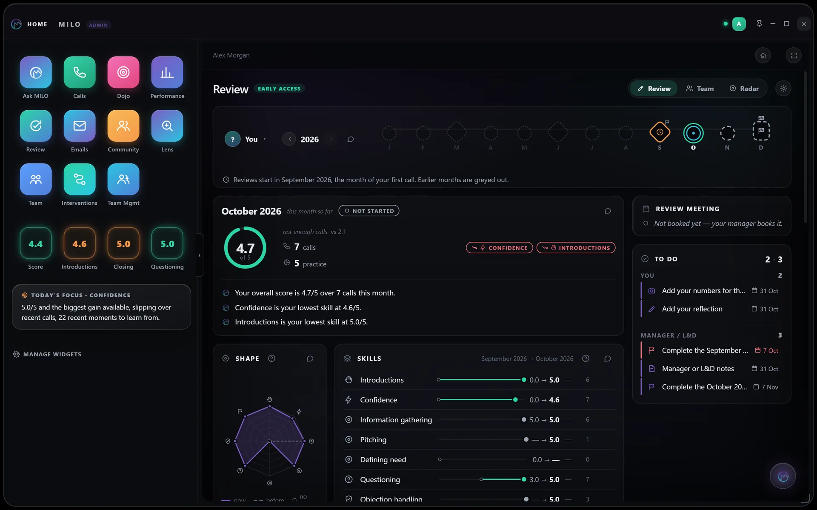Switch to the Radar tab
817x510 pixels.
click(x=744, y=89)
